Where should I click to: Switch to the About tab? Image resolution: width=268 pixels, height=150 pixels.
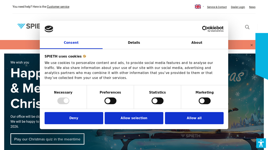[x=197, y=43]
